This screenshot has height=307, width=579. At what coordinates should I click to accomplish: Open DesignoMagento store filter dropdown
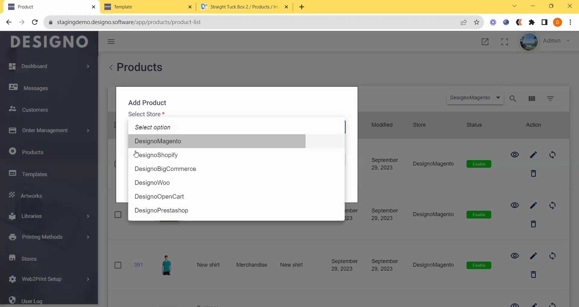tap(475, 98)
